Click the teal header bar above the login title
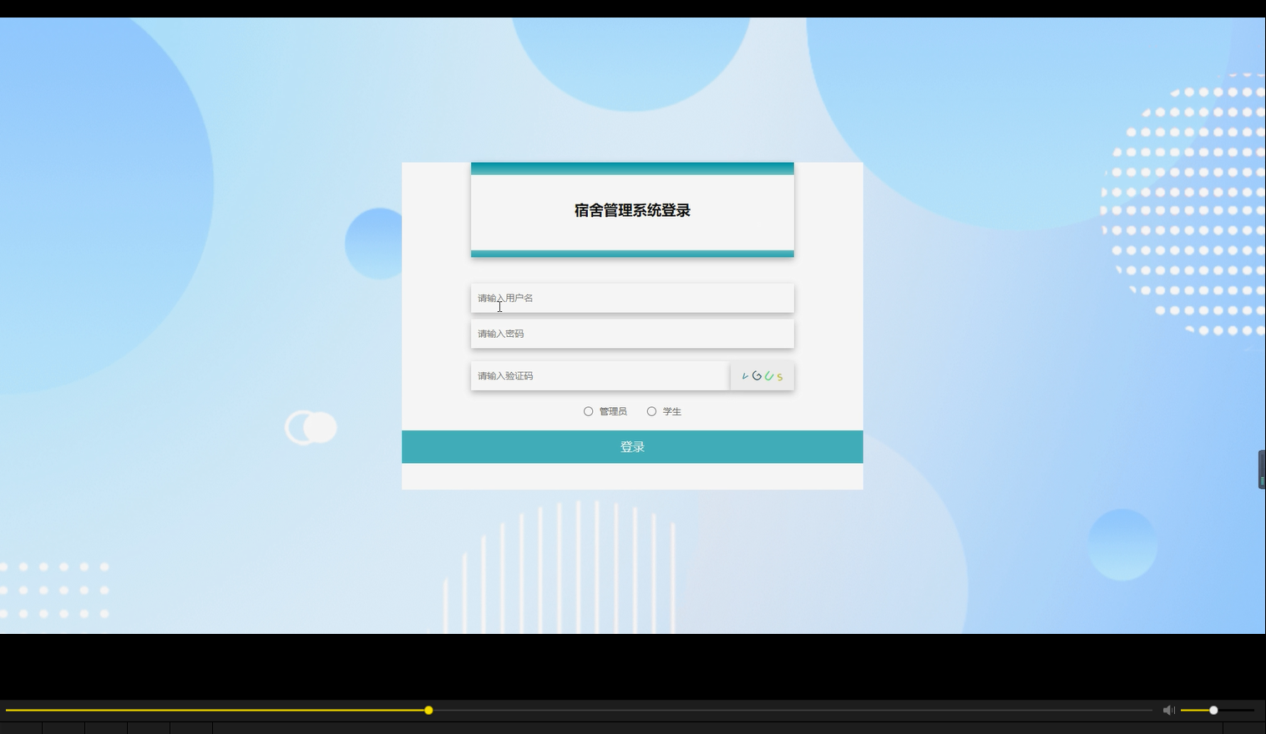Viewport: 1266px width, 734px height. (632, 167)
